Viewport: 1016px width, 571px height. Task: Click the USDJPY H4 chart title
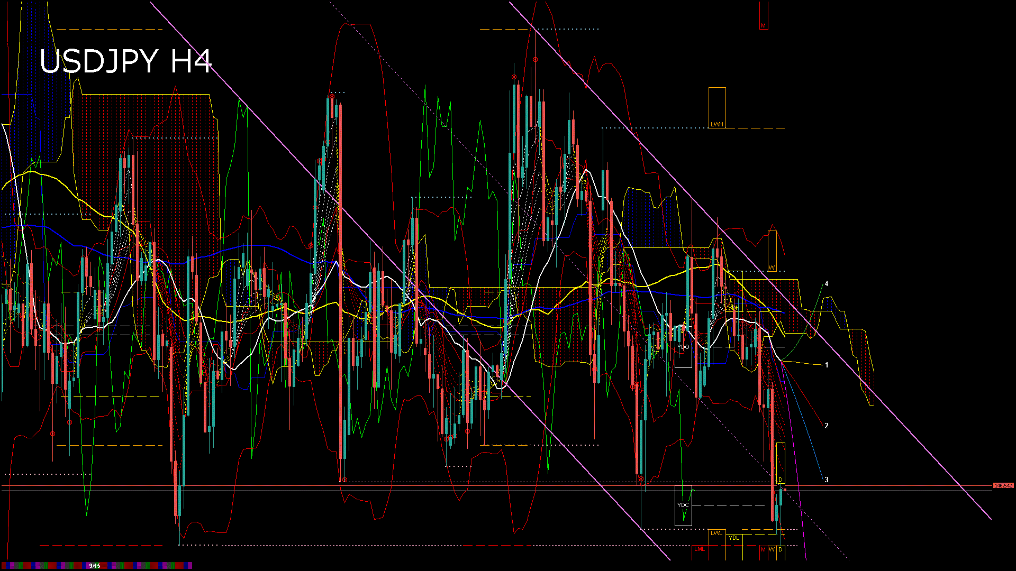(125, 61)
